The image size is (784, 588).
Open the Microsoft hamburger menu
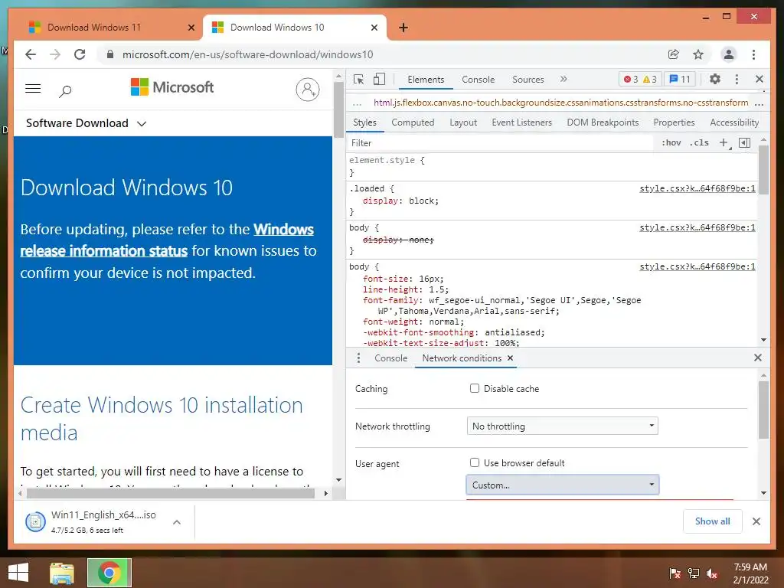pyautogui.click(x=33, y=89)
